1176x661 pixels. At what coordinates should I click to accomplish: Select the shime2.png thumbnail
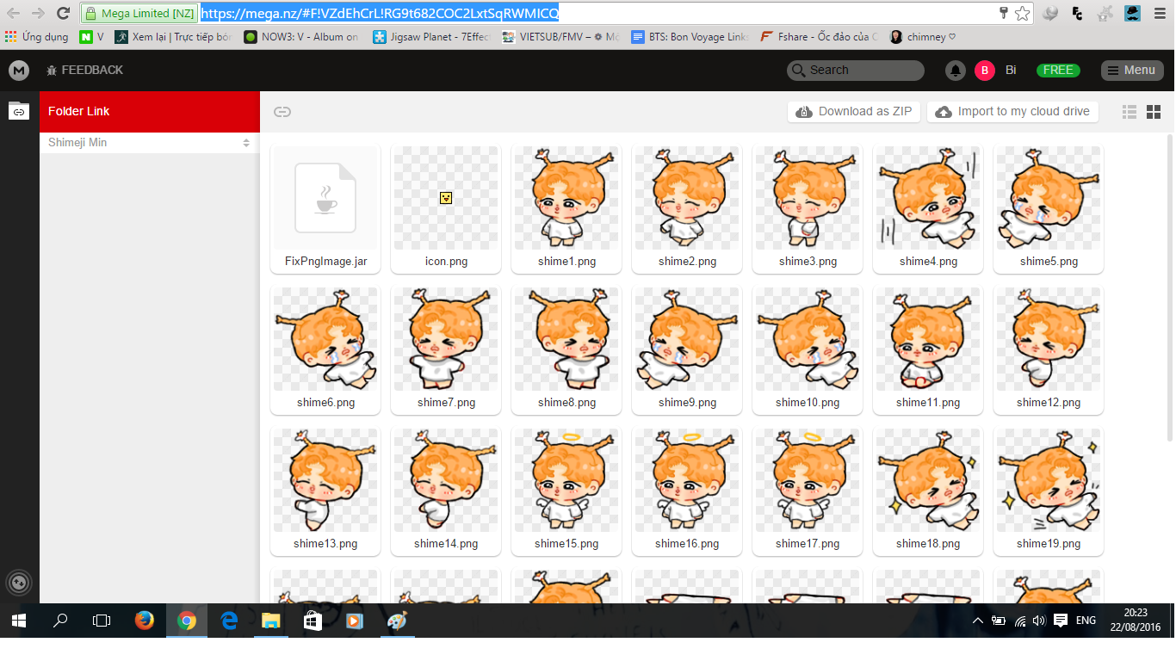[687, 209]
